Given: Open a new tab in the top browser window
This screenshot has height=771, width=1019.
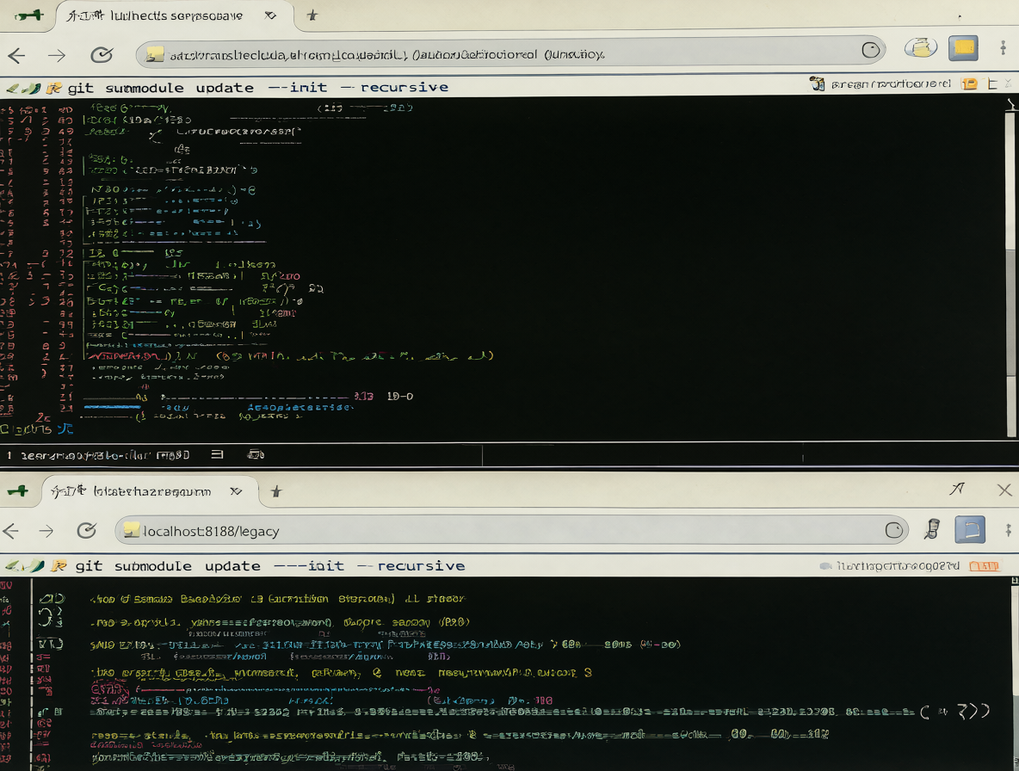Looking at the screenshot, I should pyautogui.click(x=312, y=15).
